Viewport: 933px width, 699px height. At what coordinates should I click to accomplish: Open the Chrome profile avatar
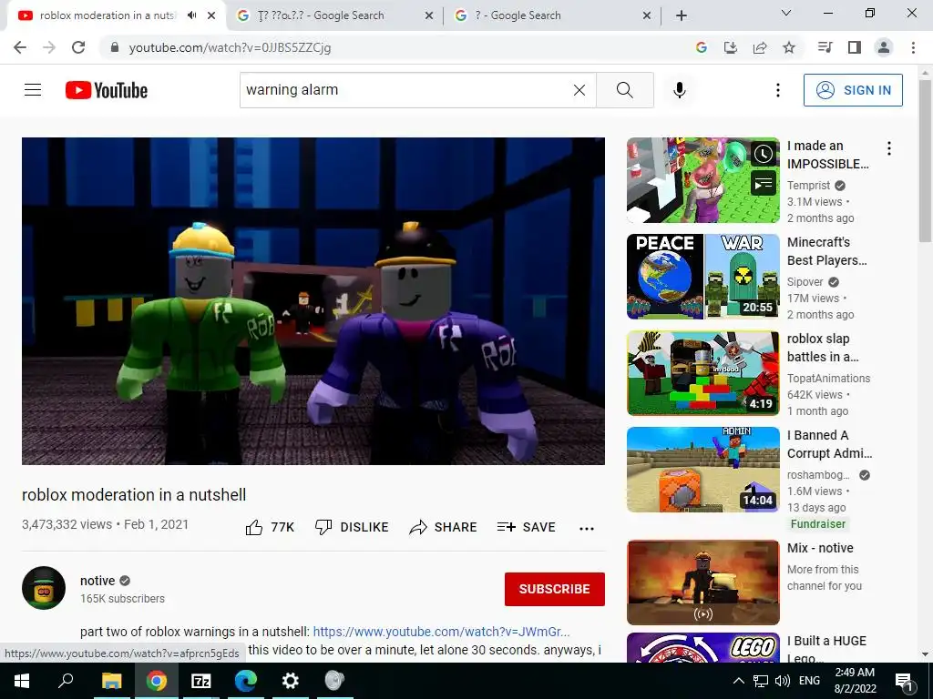884,47
